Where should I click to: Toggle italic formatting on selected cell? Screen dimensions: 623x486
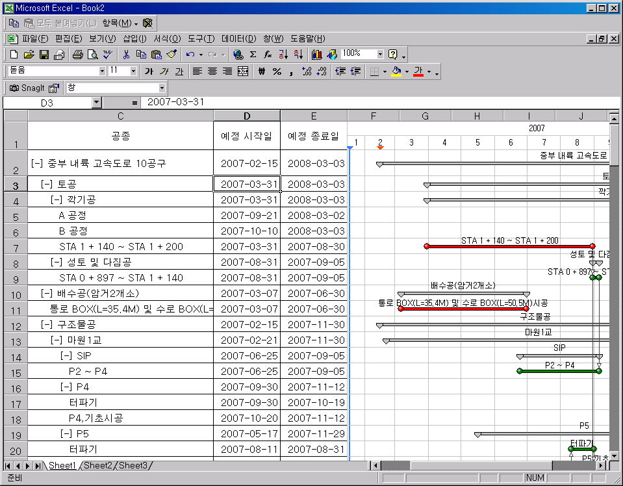164,71
